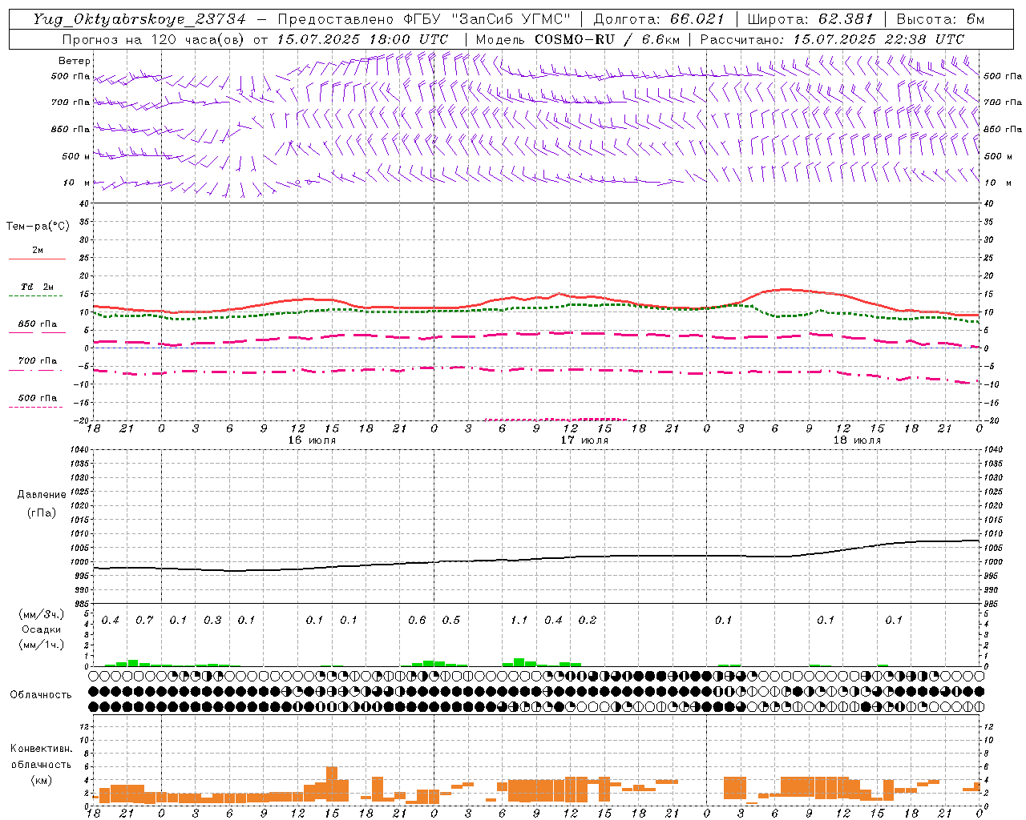Click the 500 гПа temperature legend entry

tap(37, 398)
